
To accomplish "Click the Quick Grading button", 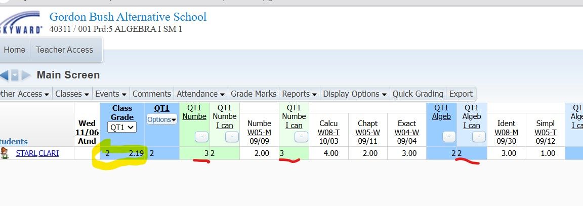I will pos(418,94).
